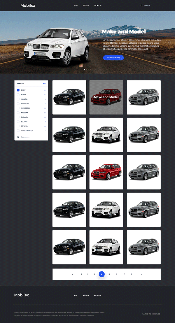
Task: Click the header search magnifier icon
Action: tap(141, 6)
